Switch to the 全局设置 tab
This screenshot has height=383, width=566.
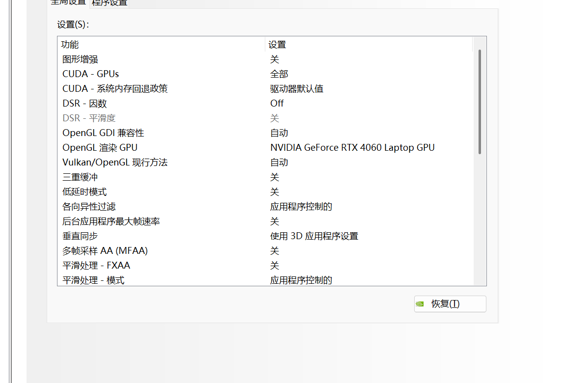[68, 3]
